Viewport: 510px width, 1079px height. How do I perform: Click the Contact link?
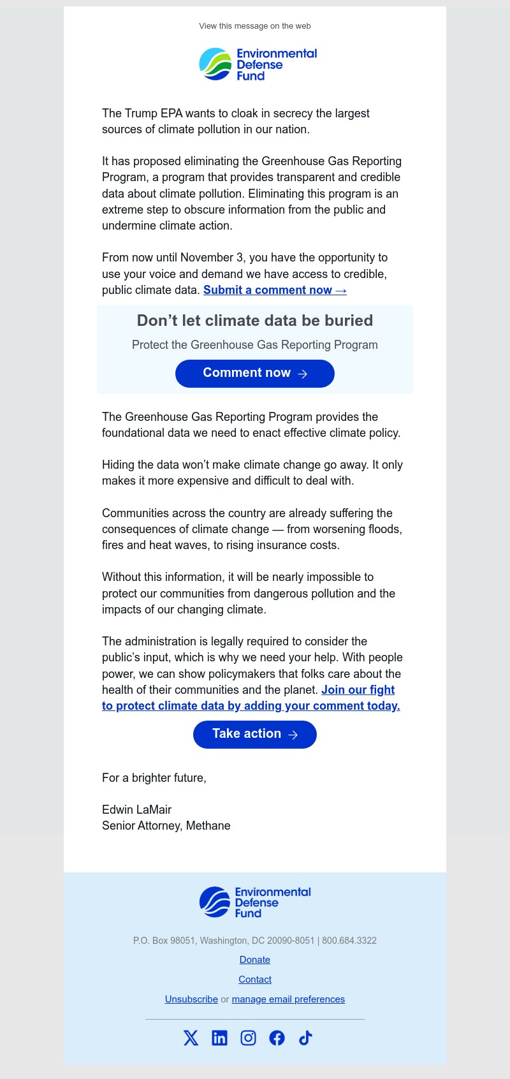tap(254, 979)
